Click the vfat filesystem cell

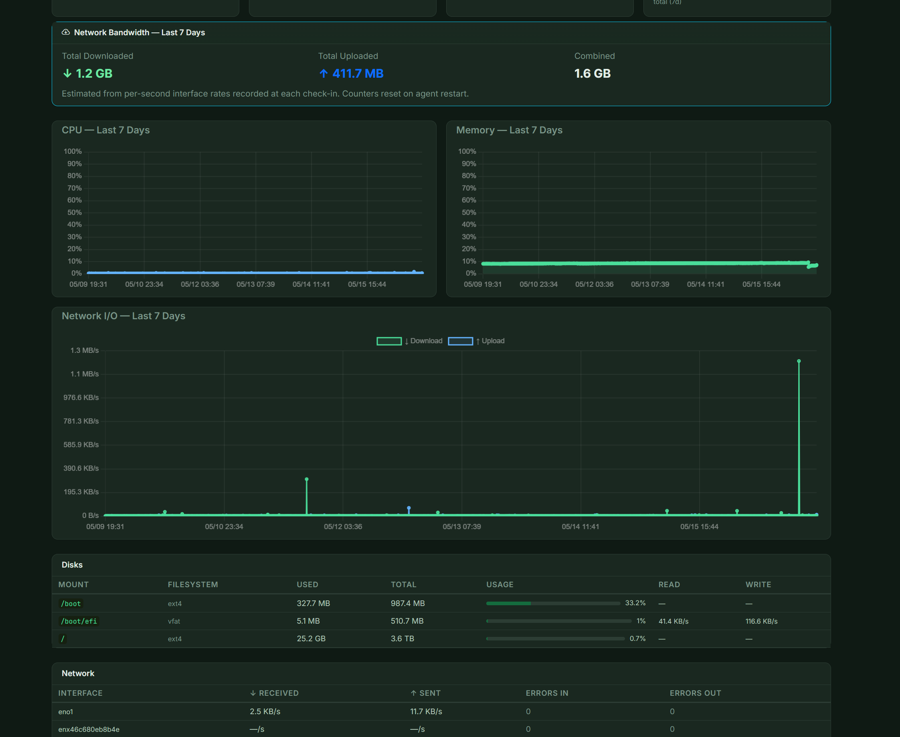174,621
